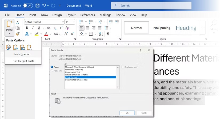Click the Format Painter brush icon

click(x=18, y=34)
